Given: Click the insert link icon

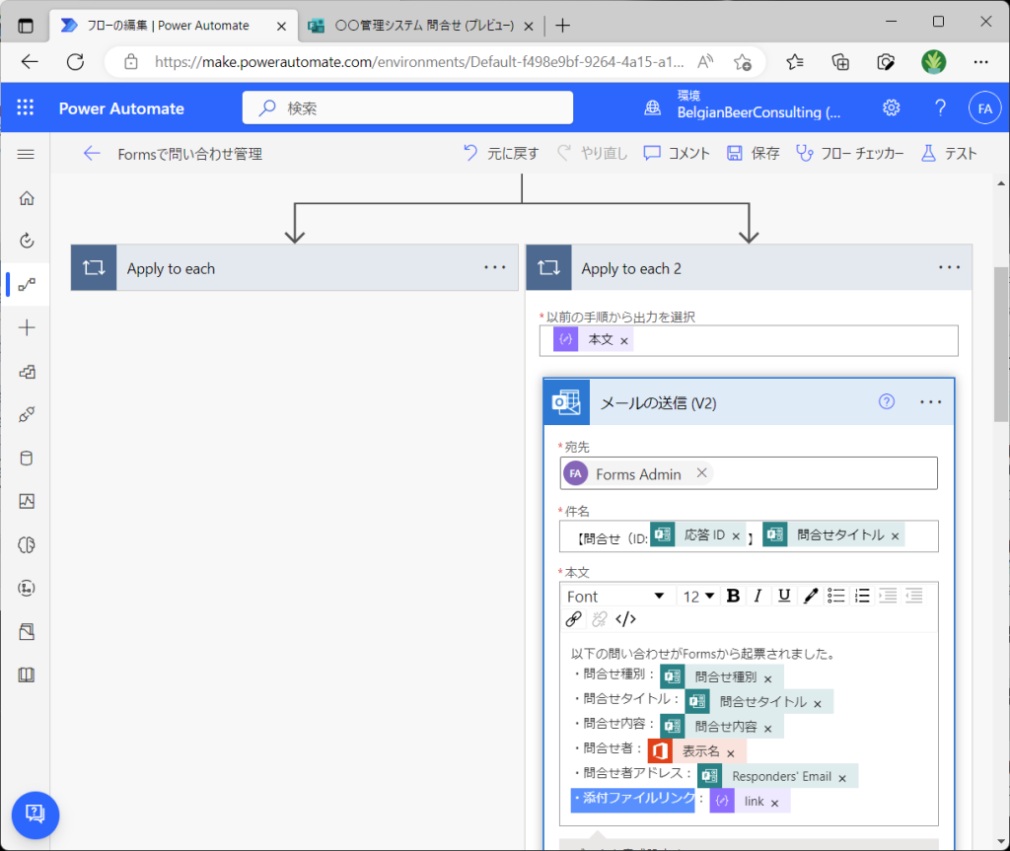Looking at the screenshot, I should tap(573, 619).
